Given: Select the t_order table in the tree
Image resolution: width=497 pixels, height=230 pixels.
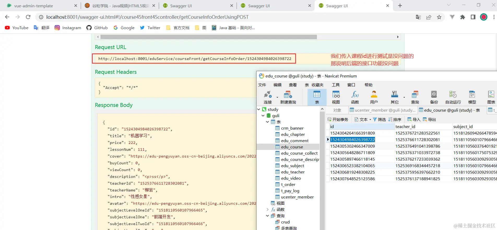Looking at the screenshot, I should pos(288,184).
